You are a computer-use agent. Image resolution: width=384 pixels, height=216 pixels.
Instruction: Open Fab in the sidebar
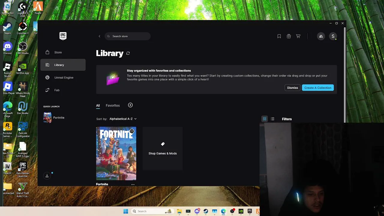pos(63,90)
